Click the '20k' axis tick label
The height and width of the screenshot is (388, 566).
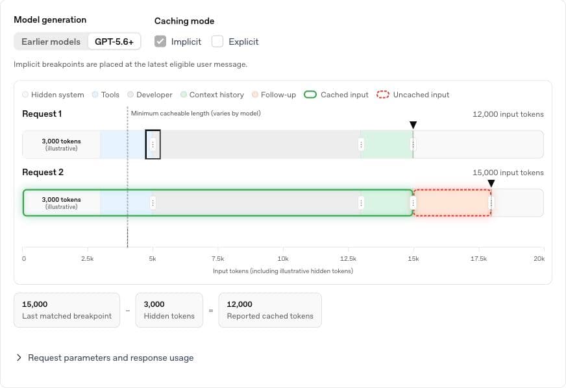click(539, 259)
